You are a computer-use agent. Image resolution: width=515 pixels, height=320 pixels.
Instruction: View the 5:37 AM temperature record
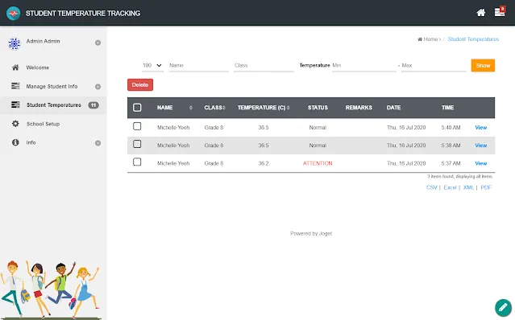(481, 163)
